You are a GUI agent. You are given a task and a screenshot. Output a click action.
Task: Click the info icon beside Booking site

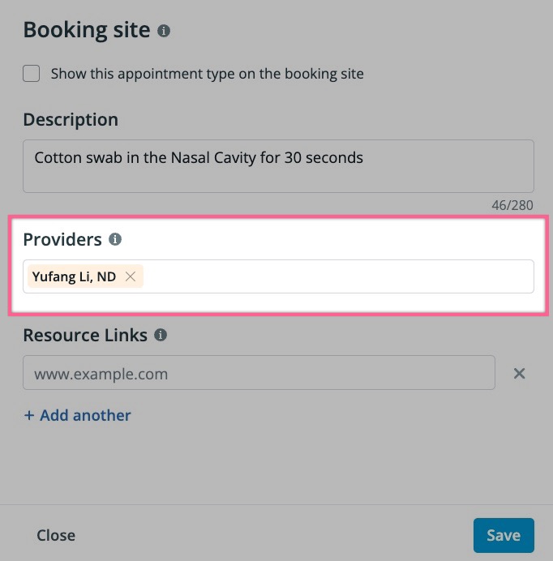(164, 31)
